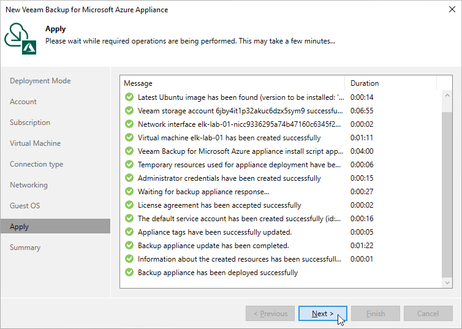Viewport: 462px width, 329px height.
Task: Click the Duration column header
Action: pos(390,83)
